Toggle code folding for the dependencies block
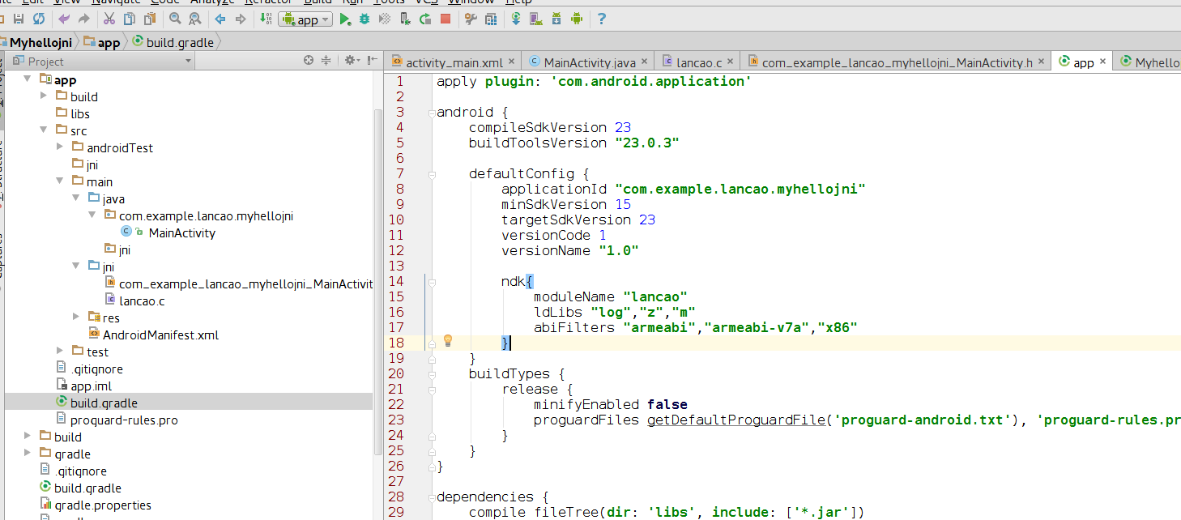Screen dimensions: 1181x520 pos(433,497)
